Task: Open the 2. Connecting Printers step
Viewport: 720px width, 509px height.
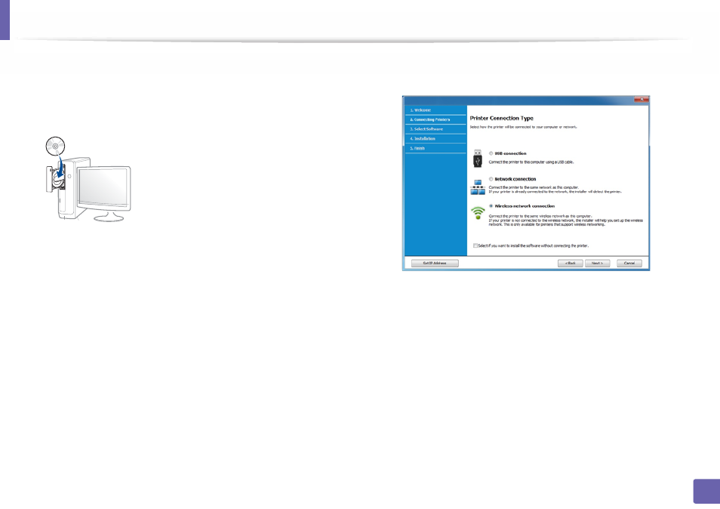Action: [435, 119]
